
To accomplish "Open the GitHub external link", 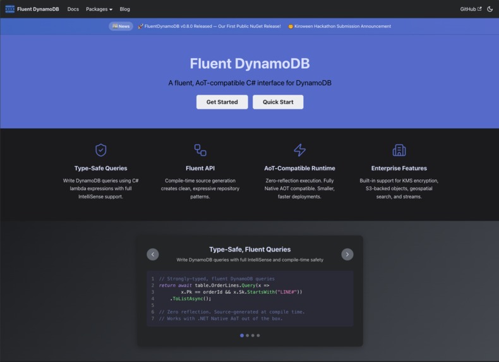I will [471, 9].
